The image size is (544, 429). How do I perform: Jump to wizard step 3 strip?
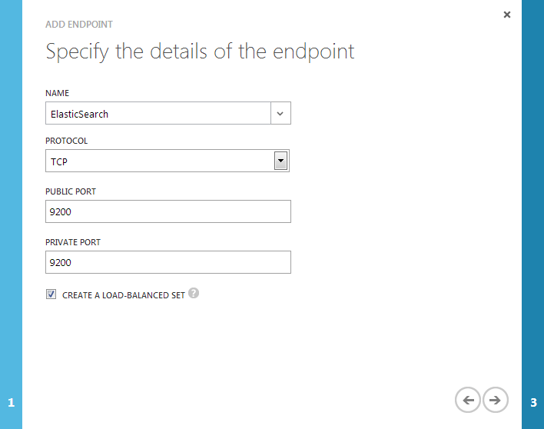[533, 214]
